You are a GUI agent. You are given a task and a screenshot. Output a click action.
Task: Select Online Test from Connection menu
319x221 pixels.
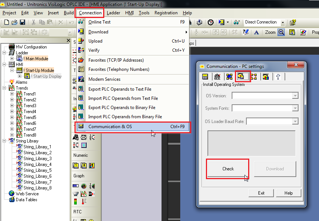click(x=133, y=22)
